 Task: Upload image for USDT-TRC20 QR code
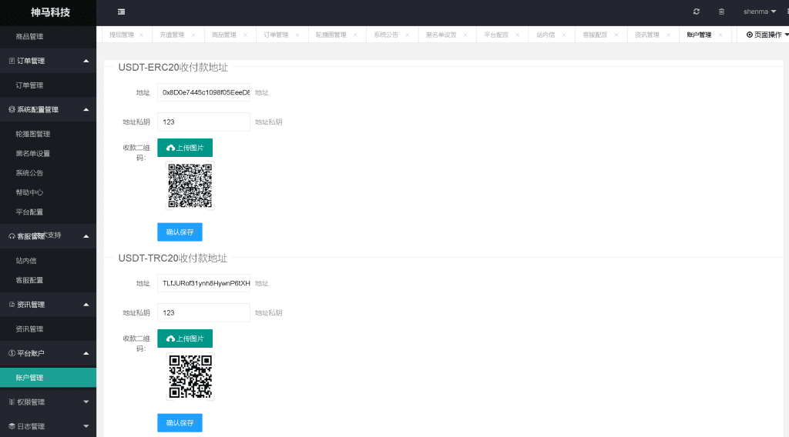coord(185,339)
